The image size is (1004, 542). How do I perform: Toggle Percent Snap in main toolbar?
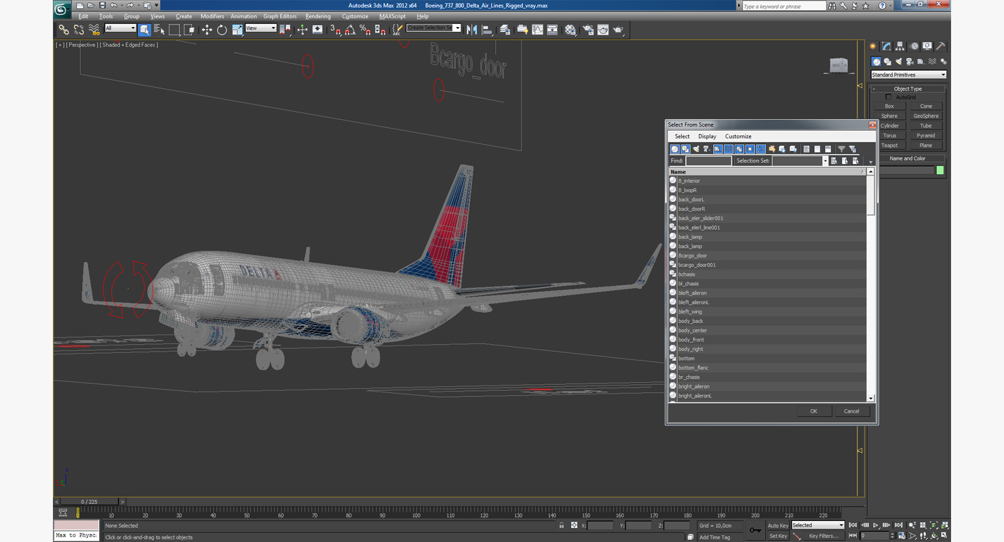(x=365, y=30)
